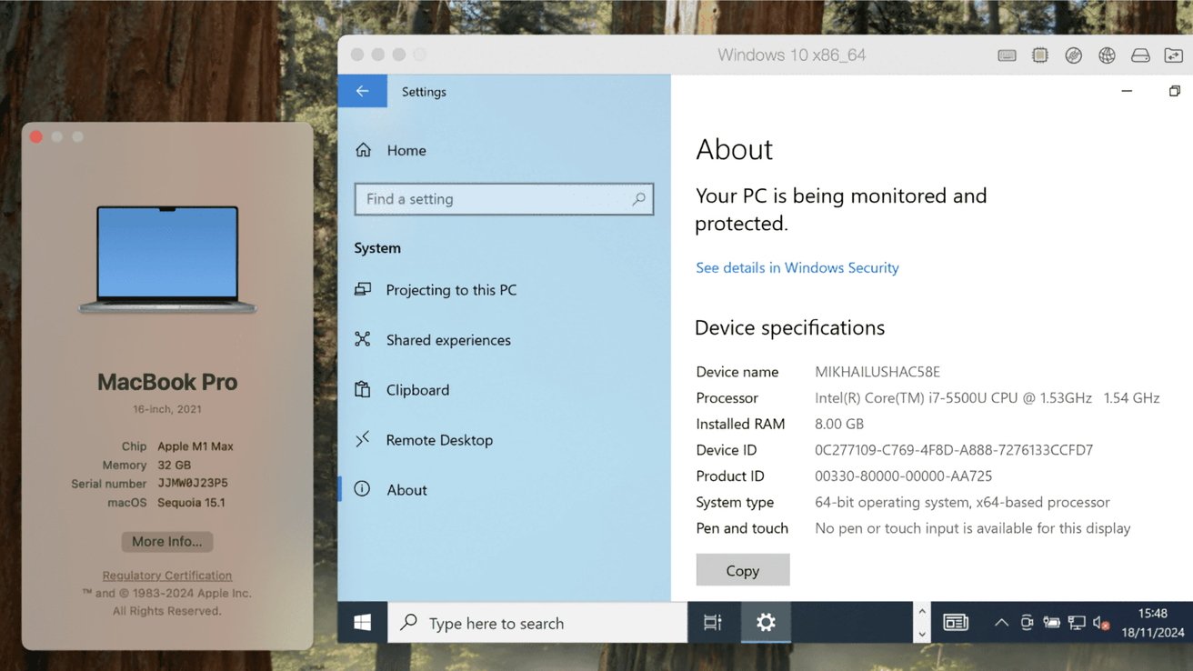Image resolution: width=1193 pixels, height=671 pixels.
Task: Click the Type here to search box
Action: [x=537, y=623]
